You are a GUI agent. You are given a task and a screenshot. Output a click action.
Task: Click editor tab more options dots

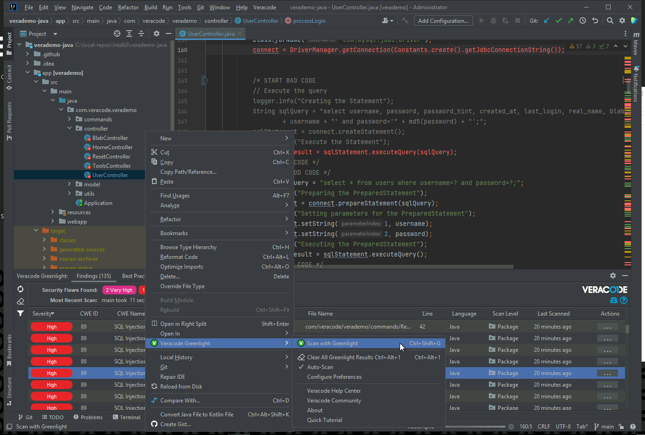(625, 33)
